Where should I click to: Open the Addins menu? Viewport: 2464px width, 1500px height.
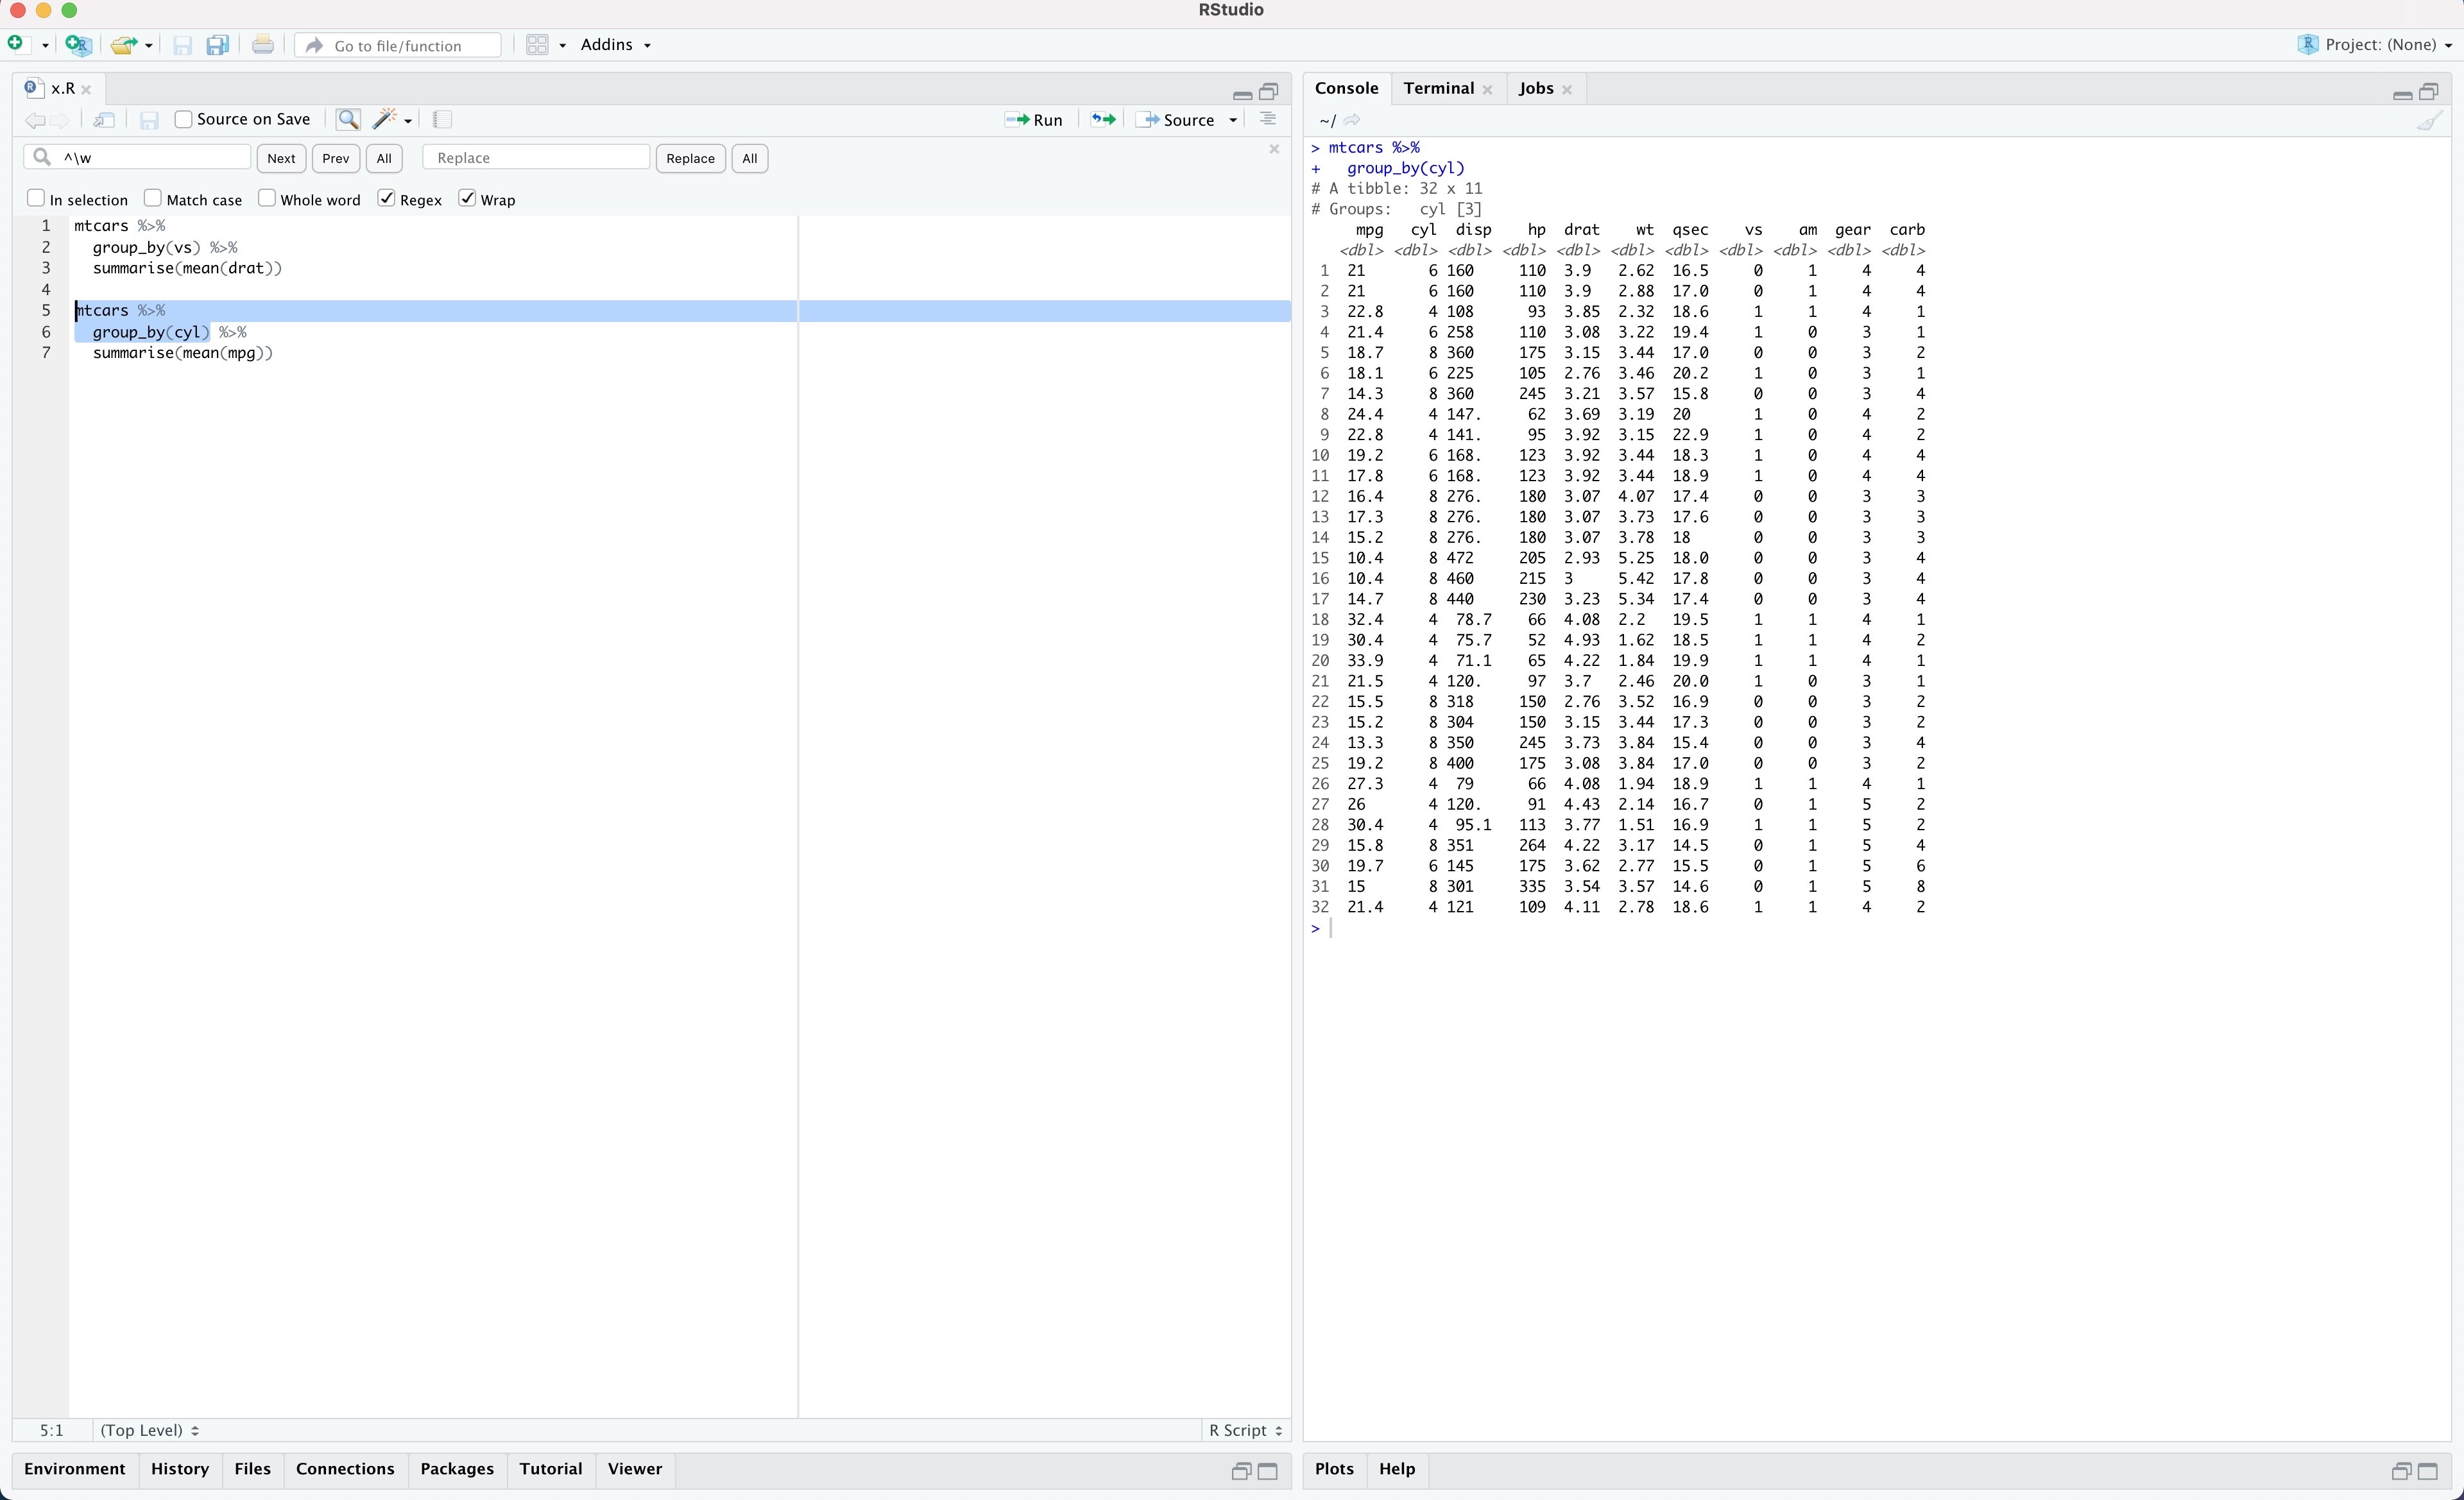pyautogui.click(x=615, y=45)
